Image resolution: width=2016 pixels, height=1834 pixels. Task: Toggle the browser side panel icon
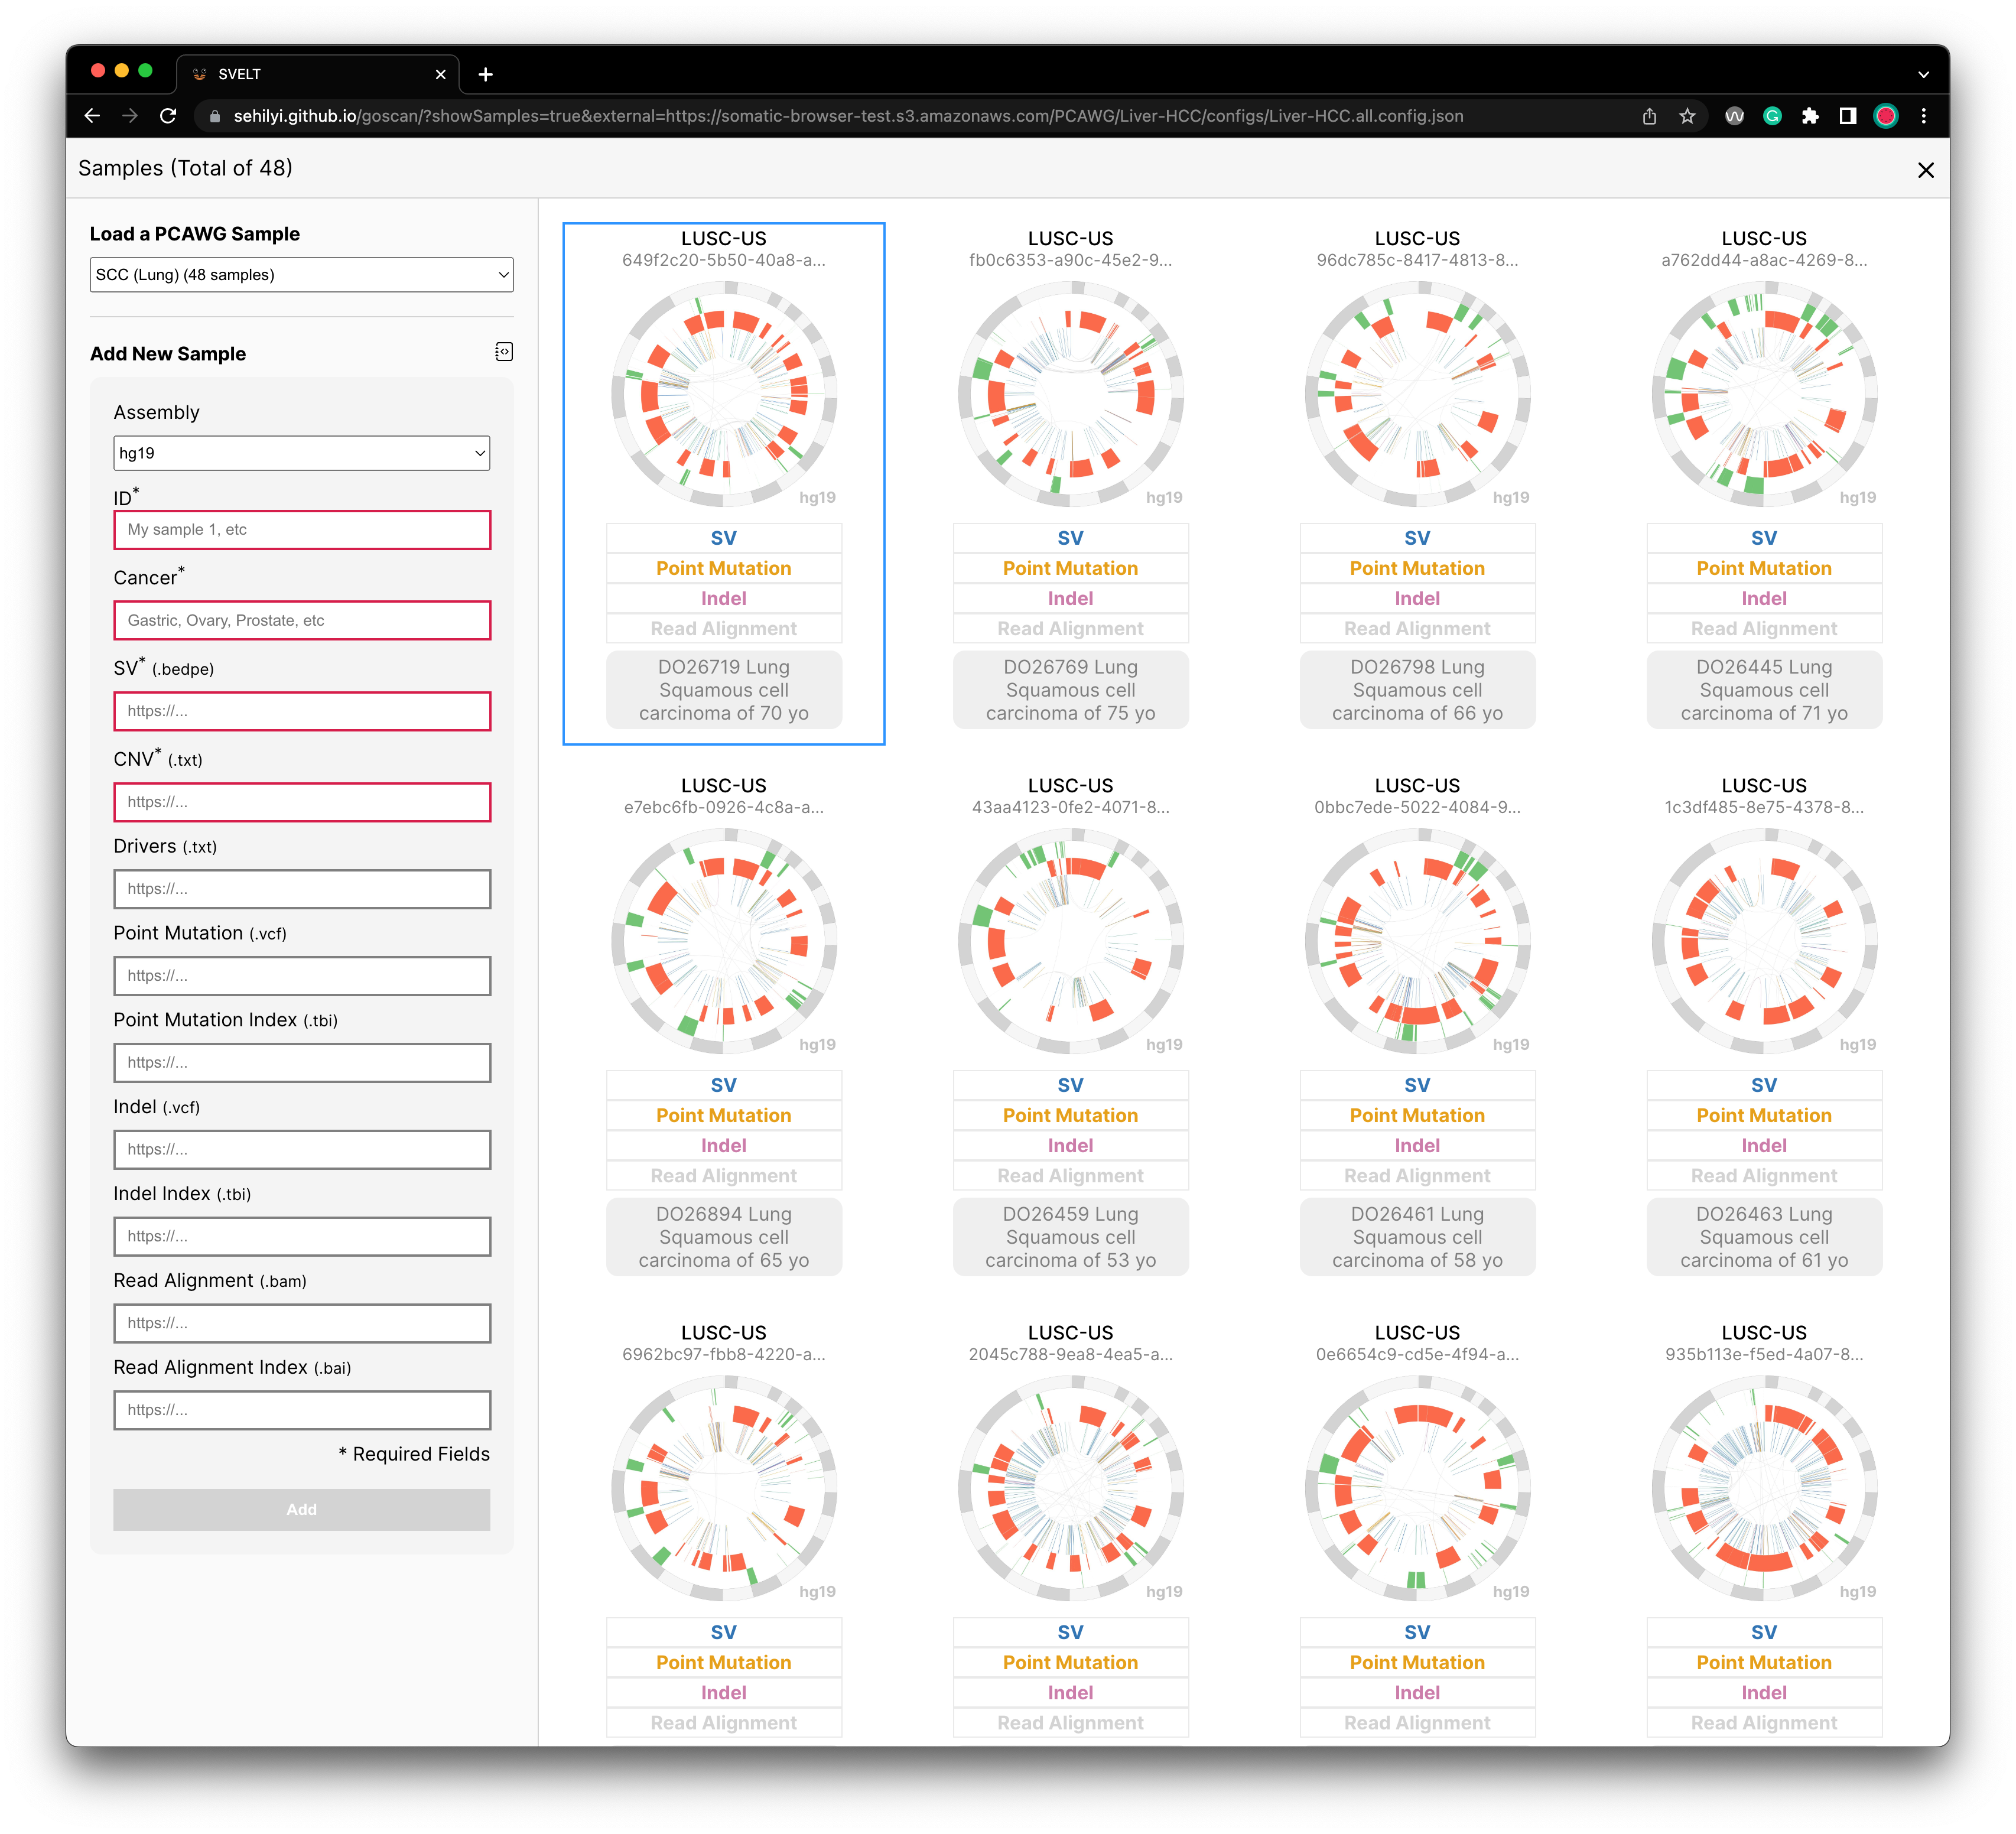click(x=1848, y=116)
